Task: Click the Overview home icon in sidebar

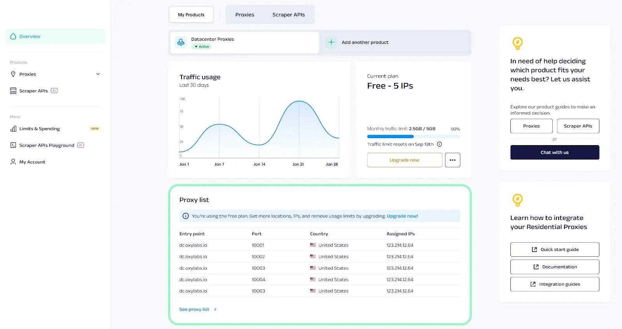Action: click(13, 36)
